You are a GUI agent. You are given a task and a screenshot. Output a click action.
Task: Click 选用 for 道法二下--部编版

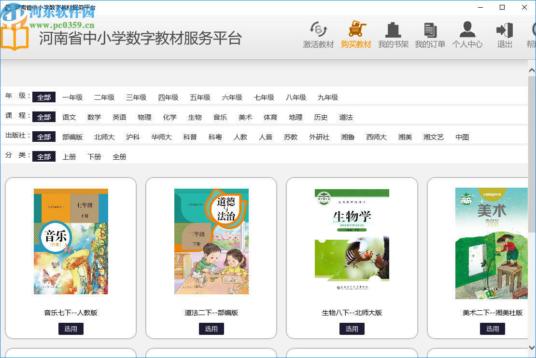coord(211,329)
